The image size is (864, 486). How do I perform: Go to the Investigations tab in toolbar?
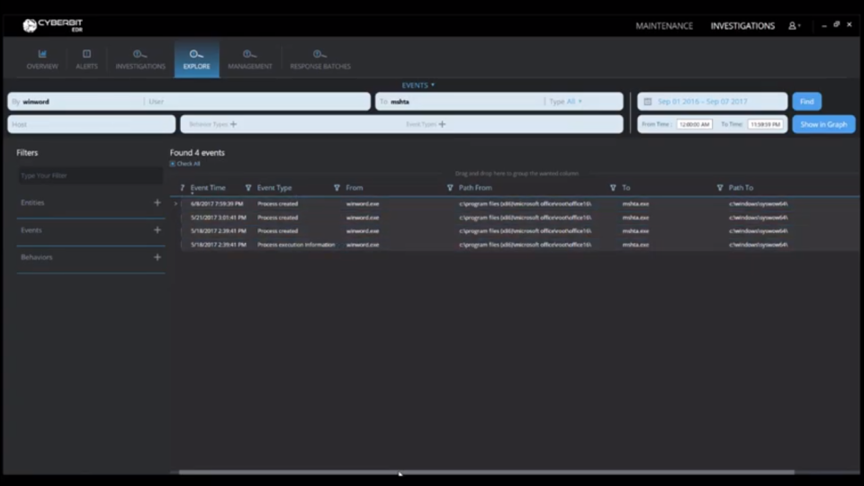pyautogui.click(x=140, y=58)
